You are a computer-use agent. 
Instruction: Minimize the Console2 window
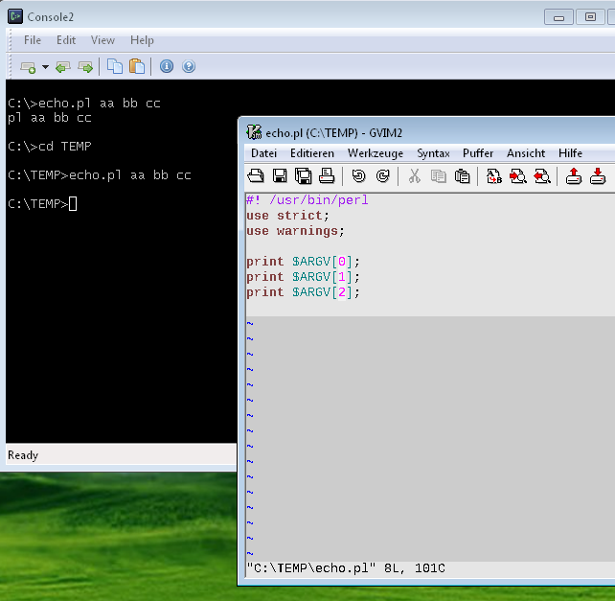pos(558,17)
